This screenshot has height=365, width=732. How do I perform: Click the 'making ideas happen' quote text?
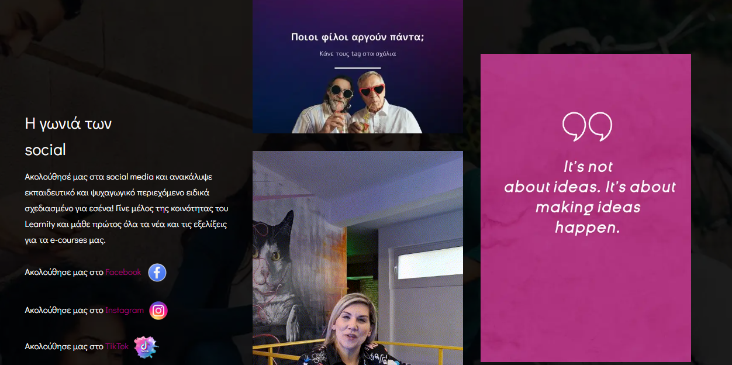[588, 217]
